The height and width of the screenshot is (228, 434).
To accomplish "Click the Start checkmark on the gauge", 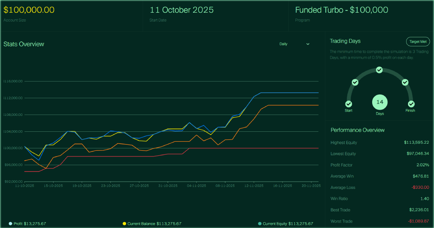I will pos(349,104).
